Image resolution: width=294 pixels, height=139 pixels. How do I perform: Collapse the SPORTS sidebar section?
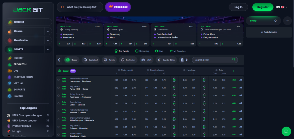pos(48,49)
